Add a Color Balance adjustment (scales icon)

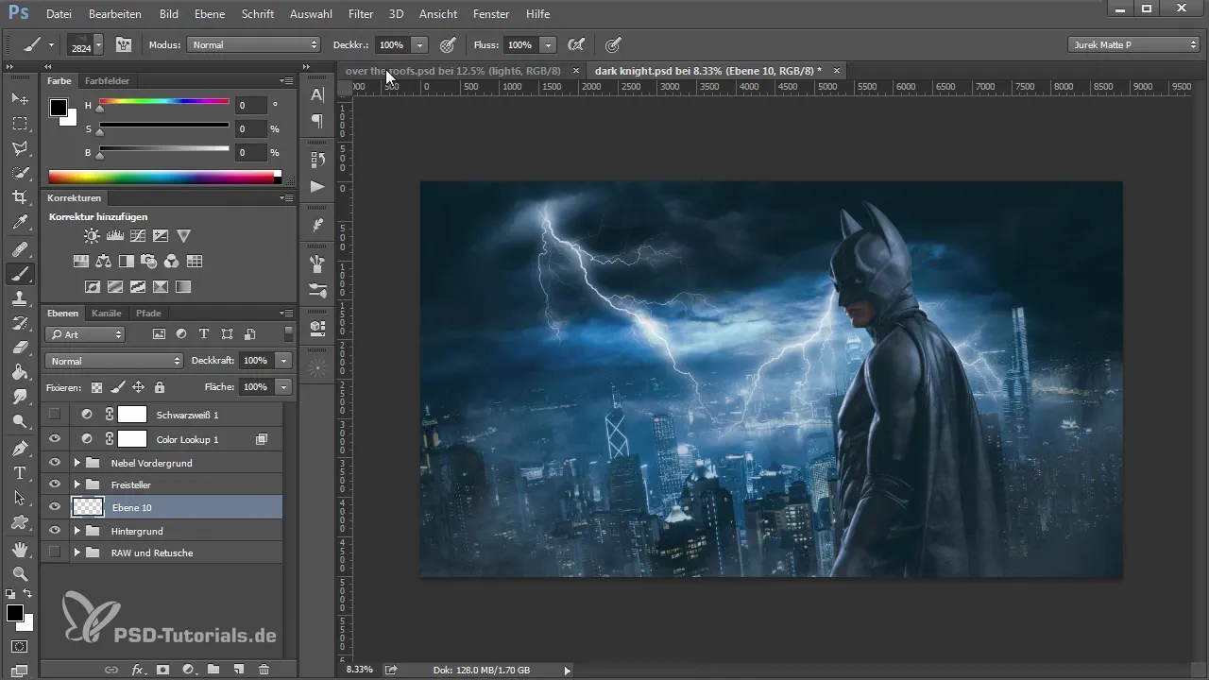click(104, 262)
